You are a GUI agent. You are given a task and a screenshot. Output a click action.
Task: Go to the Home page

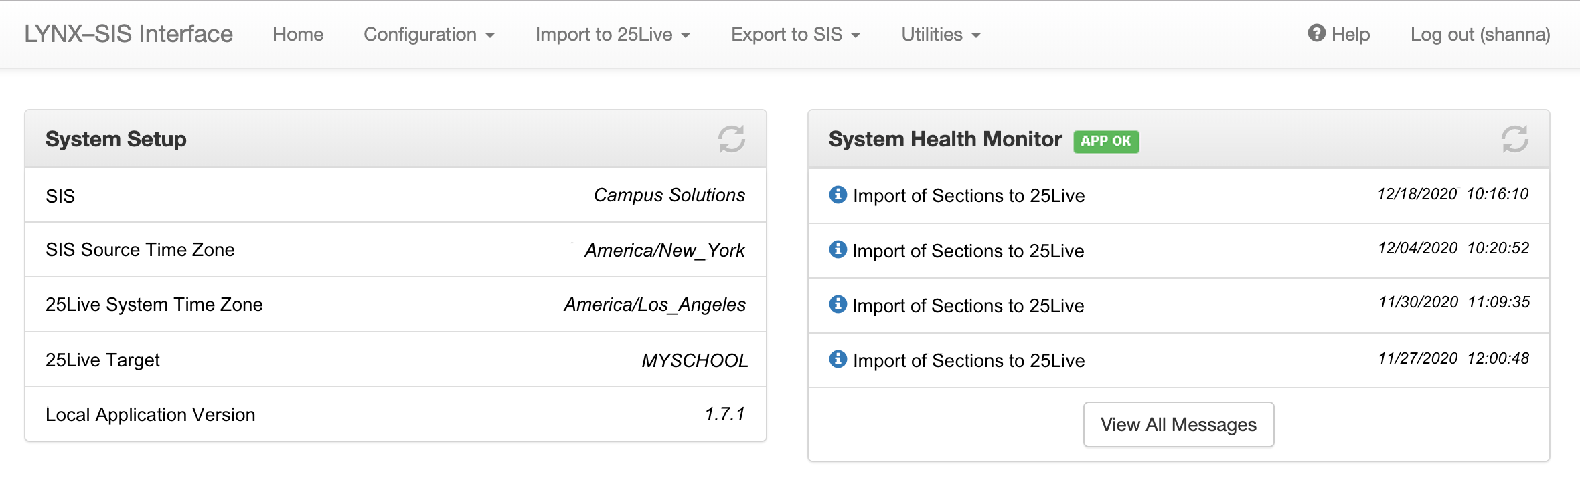coord(298,34)
